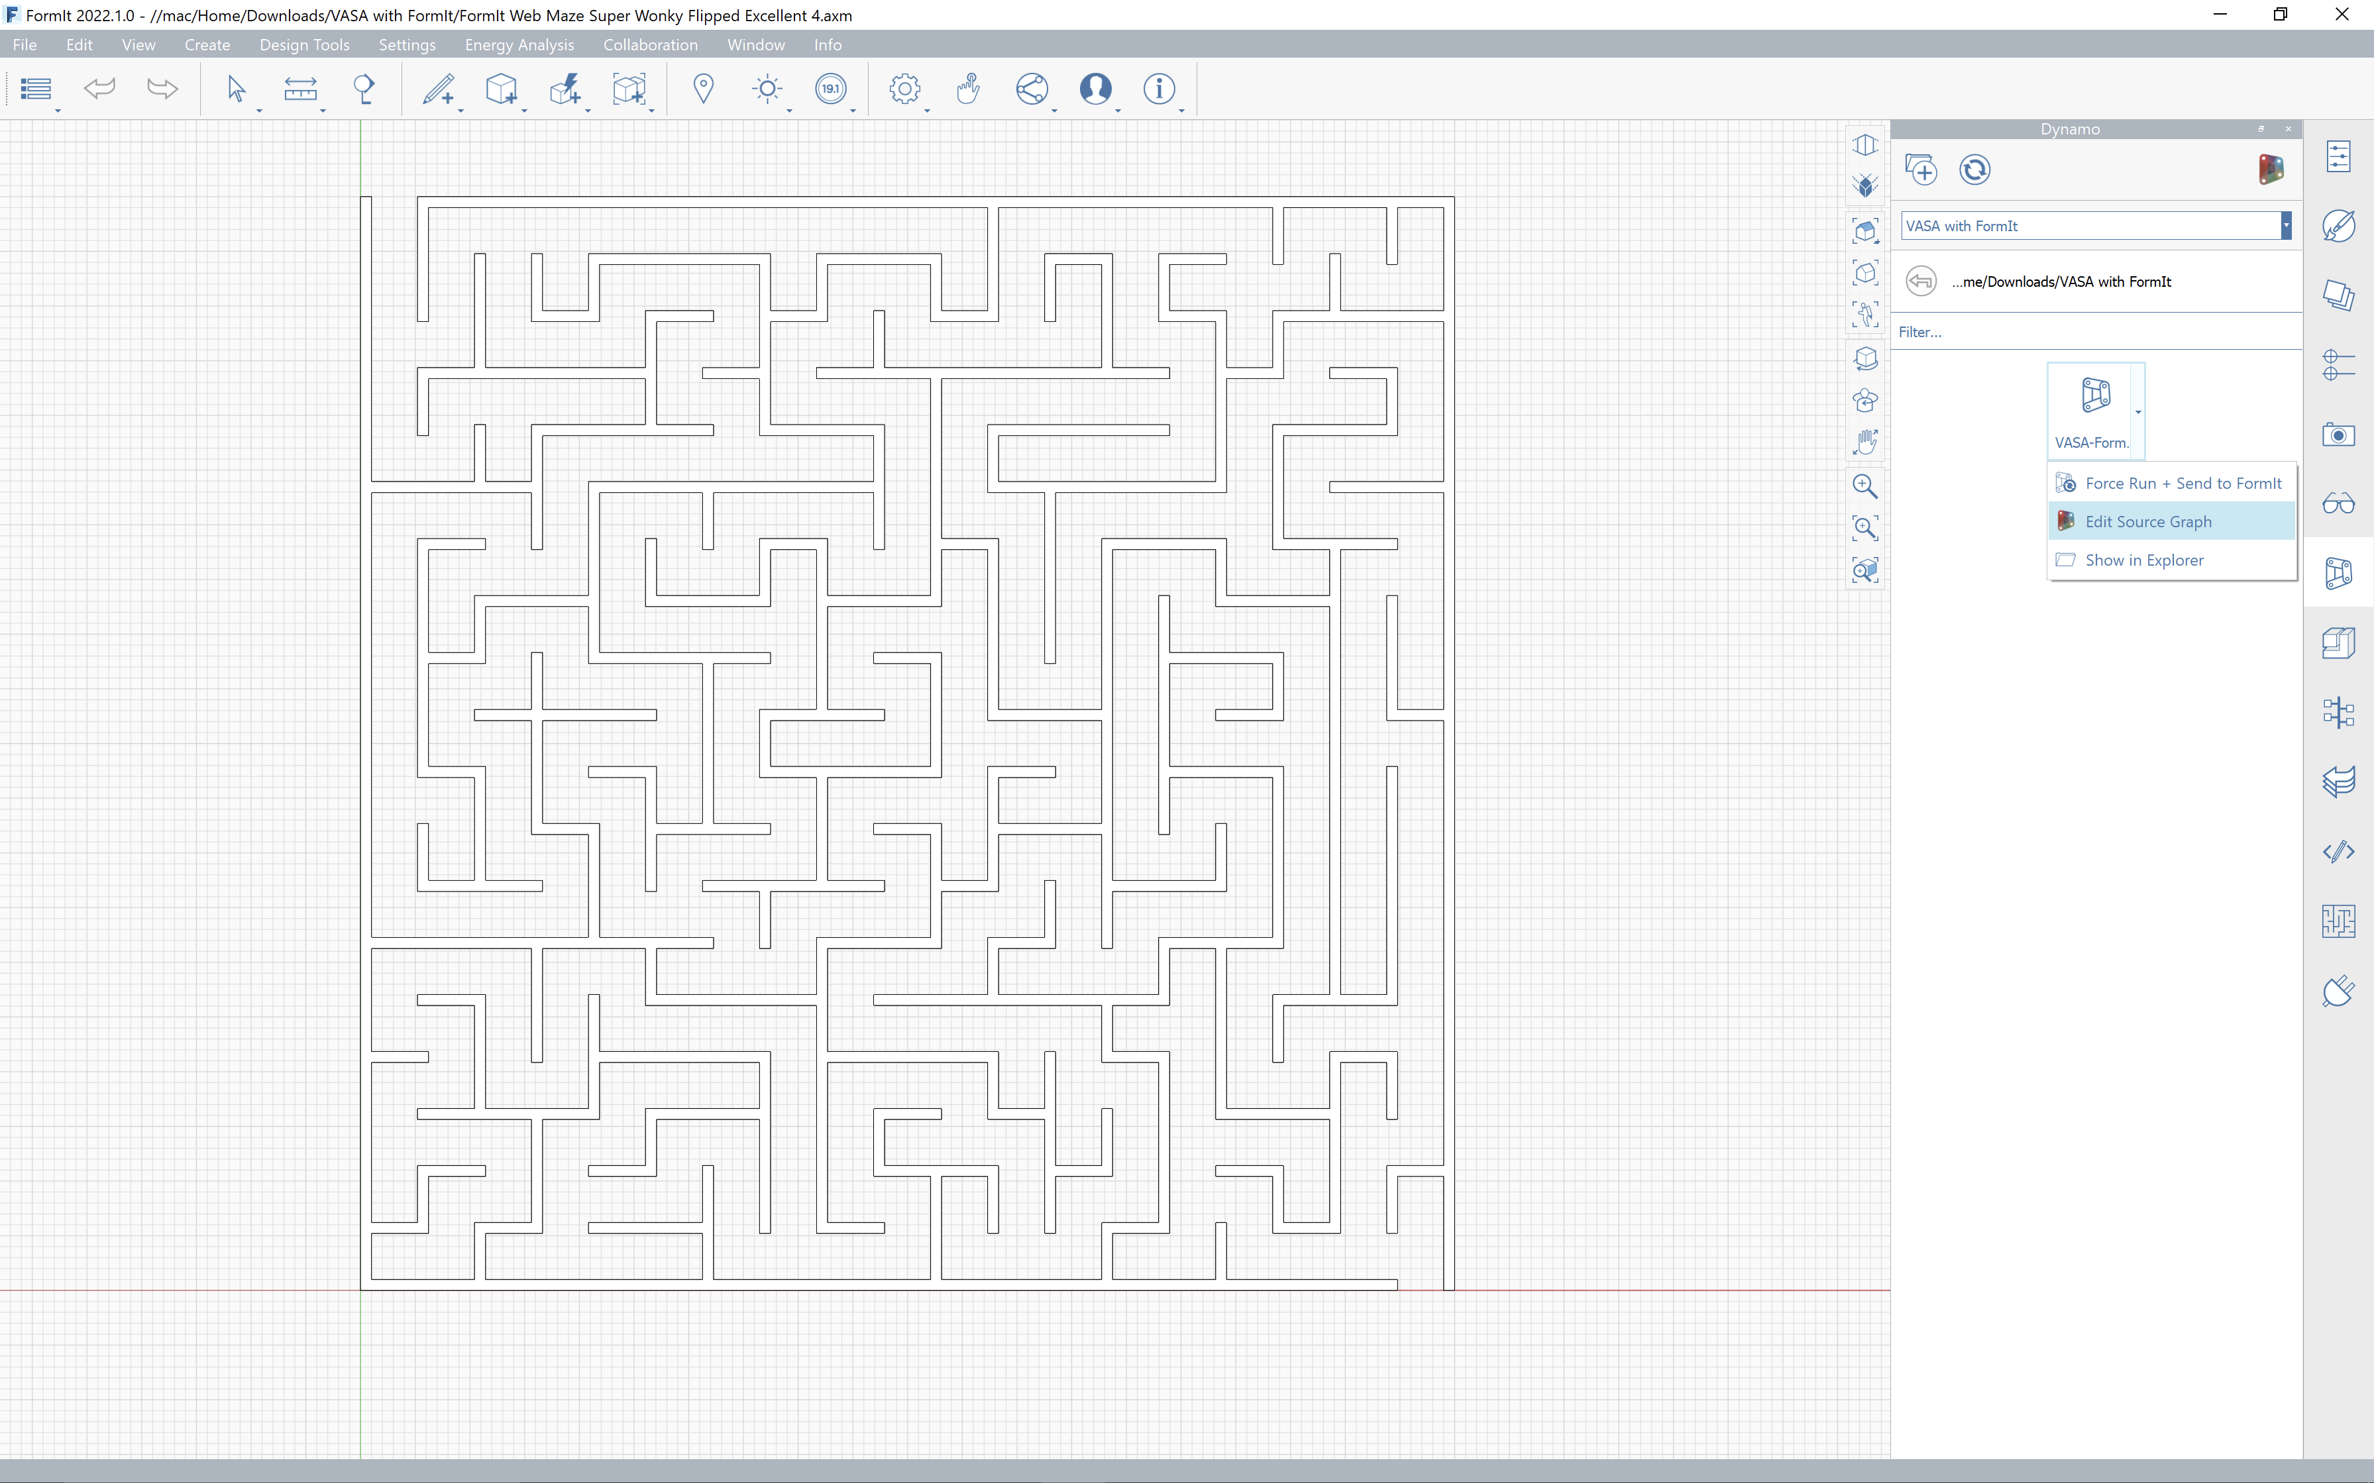
Task: Open the Visual Styles glasses panel
Action: click(2339, 504)
